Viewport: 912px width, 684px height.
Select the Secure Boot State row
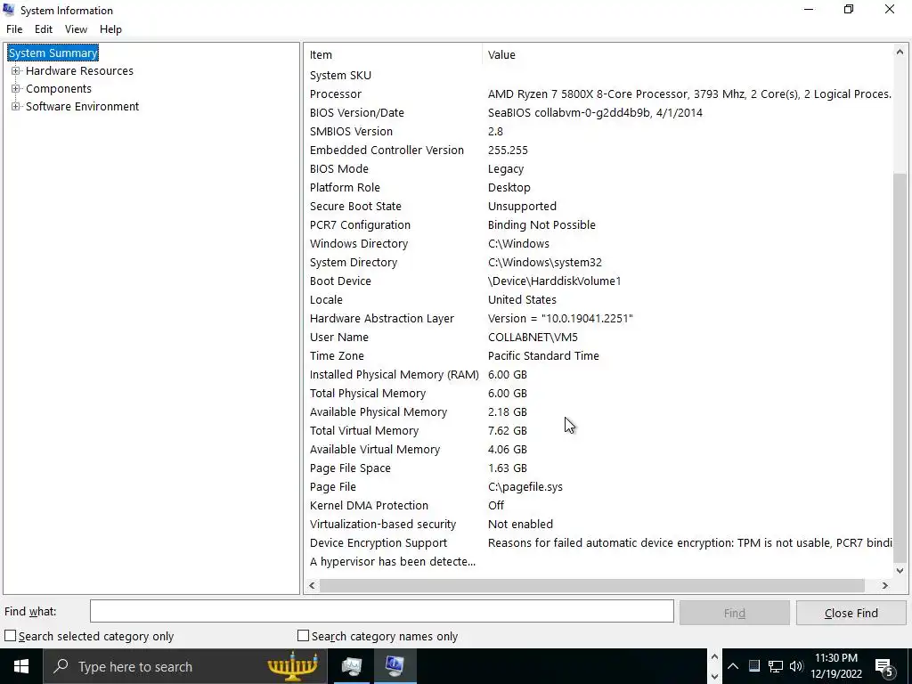point(598,206)
